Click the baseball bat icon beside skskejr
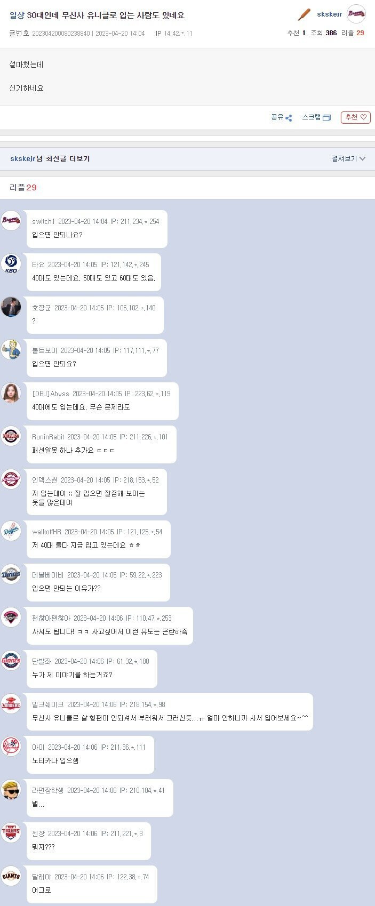Screen dimensions: 375x906 304,14
